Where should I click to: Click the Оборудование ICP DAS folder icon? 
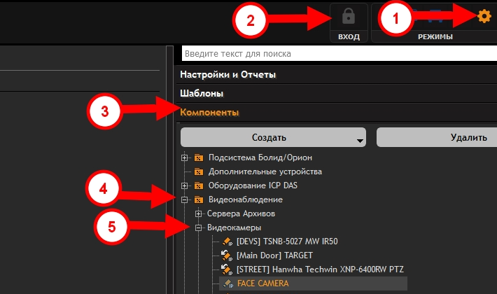click(199, 185)
